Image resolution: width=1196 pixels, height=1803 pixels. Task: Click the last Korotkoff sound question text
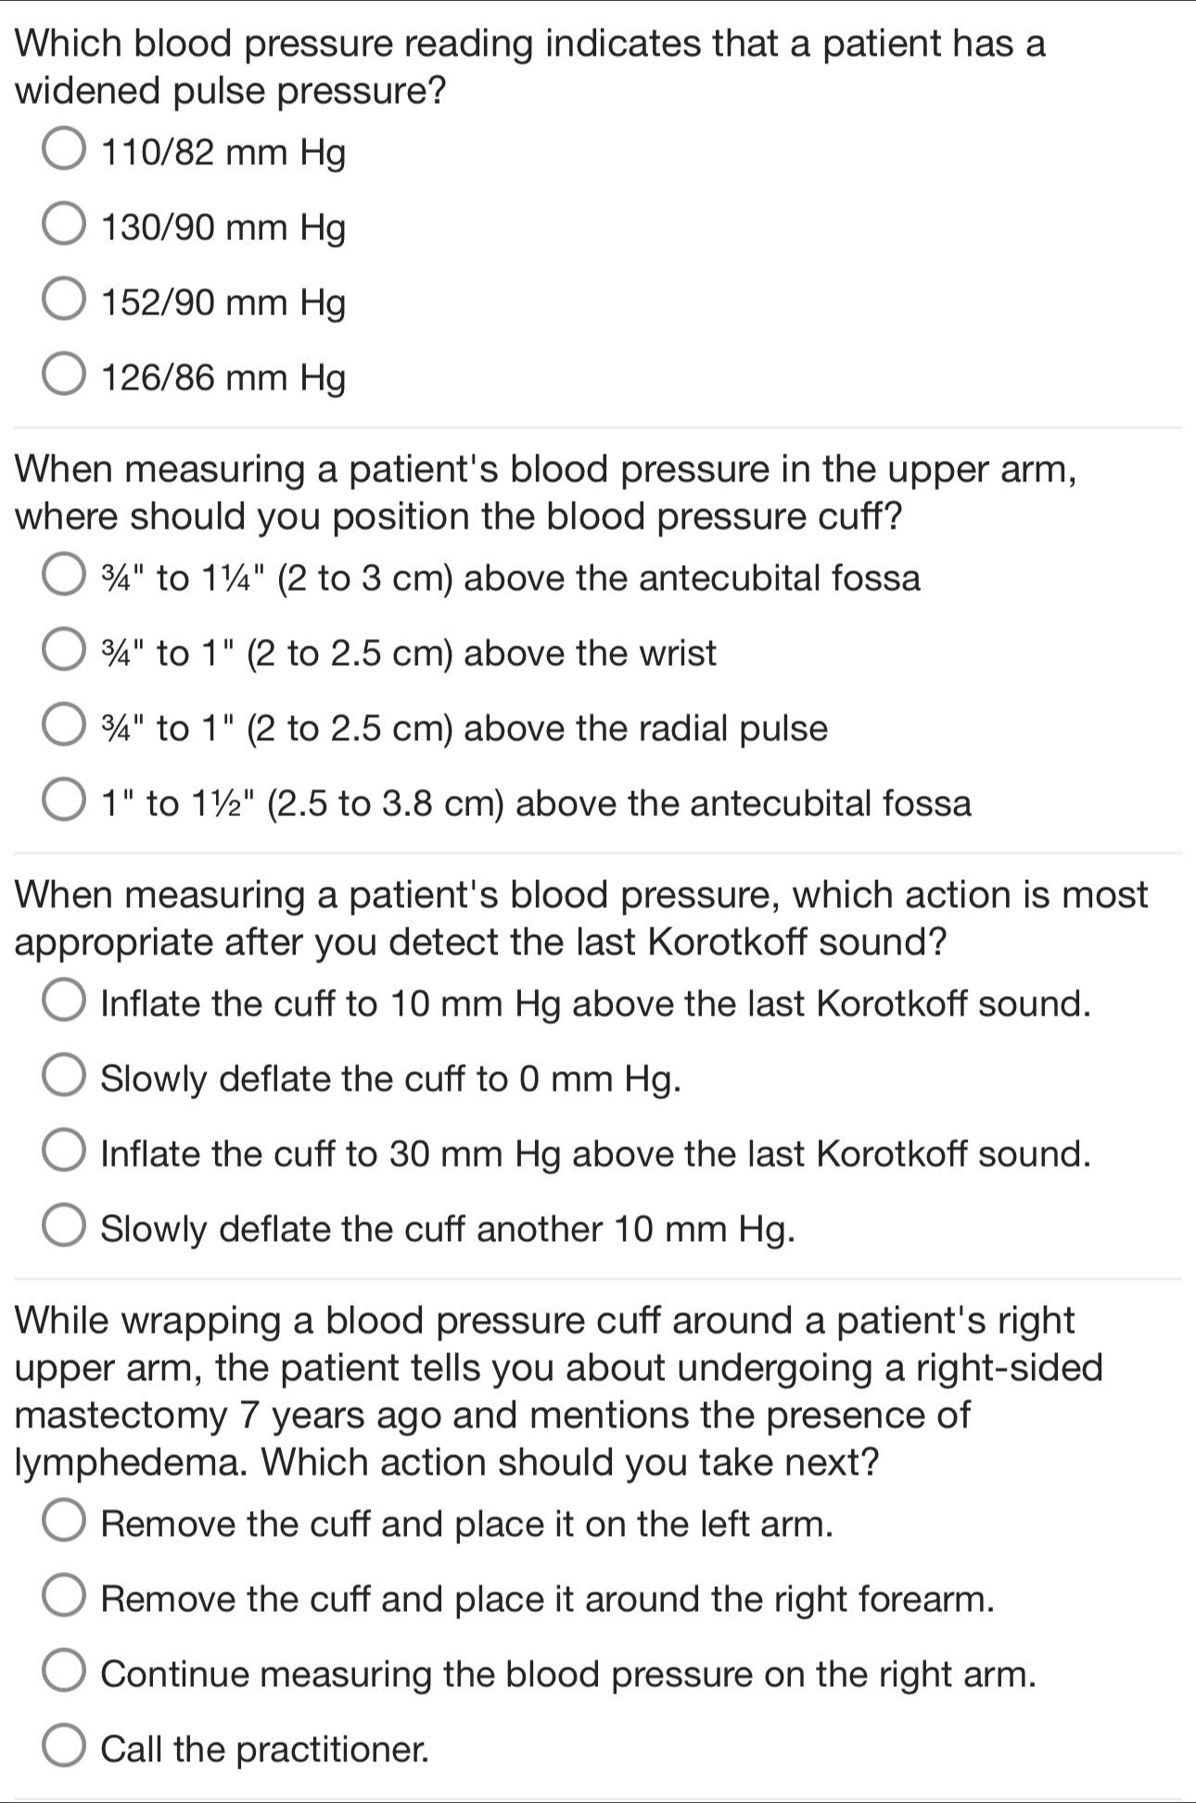pos(581,919)
